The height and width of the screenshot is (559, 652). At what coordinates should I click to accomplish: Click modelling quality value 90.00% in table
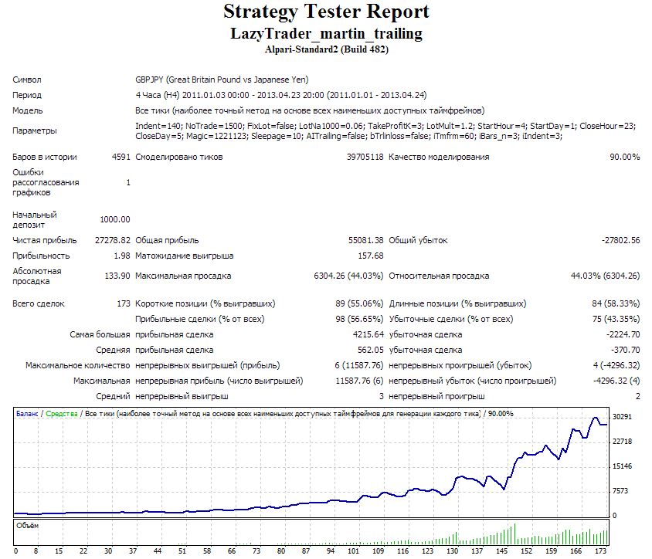[624, 157]
